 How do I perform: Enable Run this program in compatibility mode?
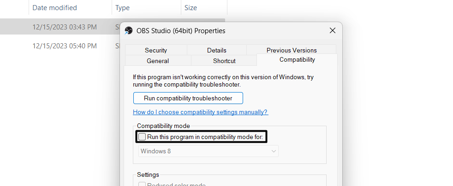click(143, 137)
